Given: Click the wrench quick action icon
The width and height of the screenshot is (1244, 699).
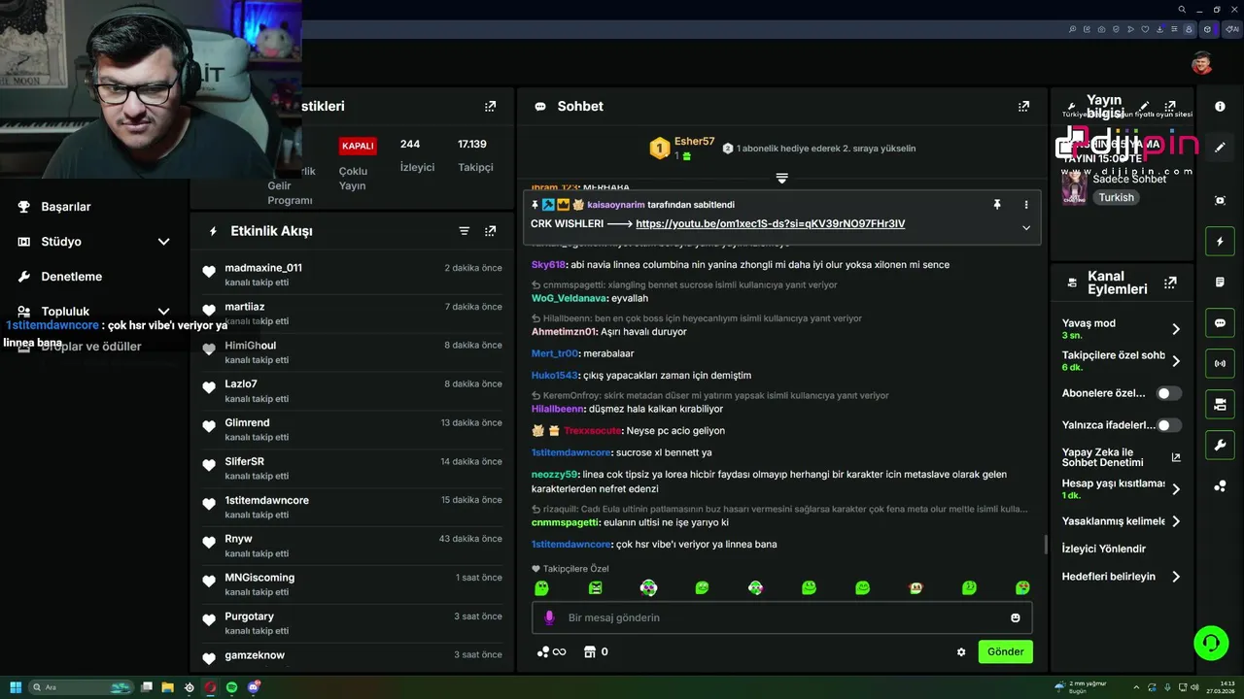Looking at the screenshot, I should (1220, 446).
